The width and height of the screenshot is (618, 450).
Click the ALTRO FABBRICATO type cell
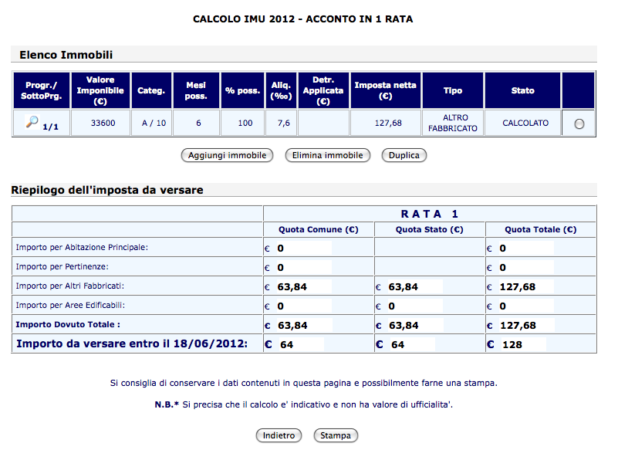(x=453, y=123)
